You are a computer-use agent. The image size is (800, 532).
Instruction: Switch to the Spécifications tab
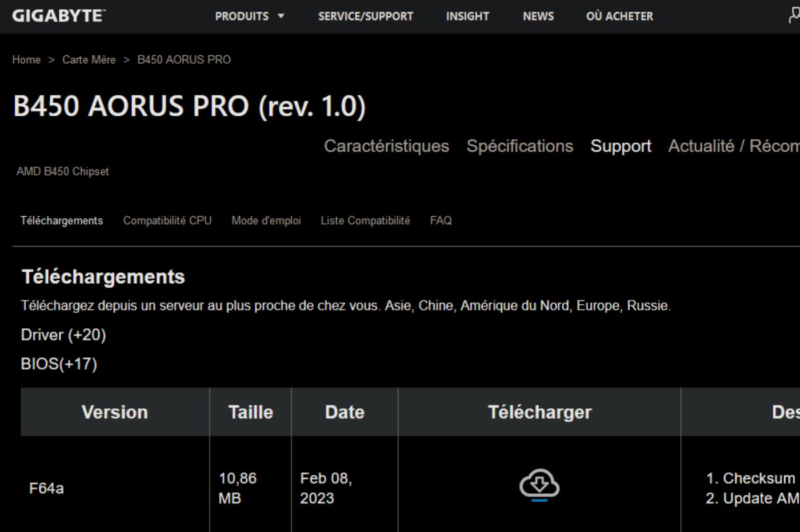[520, 146]
